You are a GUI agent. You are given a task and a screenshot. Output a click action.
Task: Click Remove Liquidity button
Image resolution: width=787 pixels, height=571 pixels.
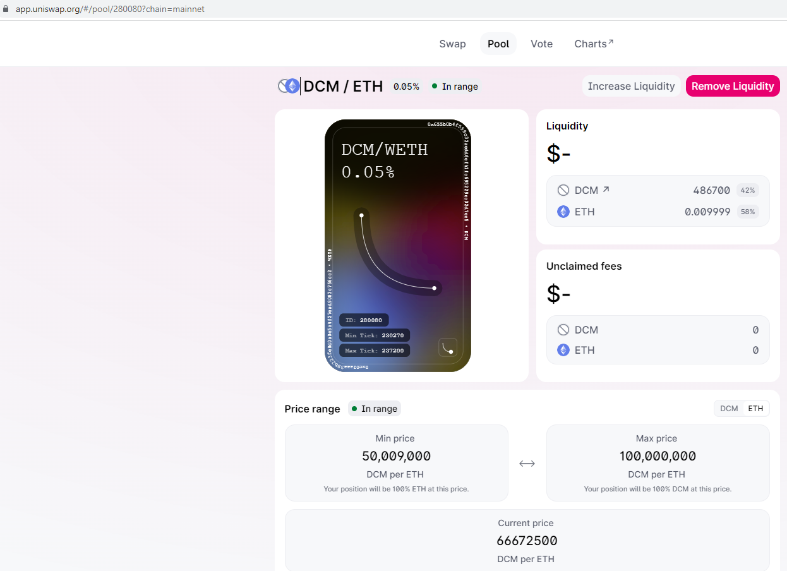click(x=733, y=86)
